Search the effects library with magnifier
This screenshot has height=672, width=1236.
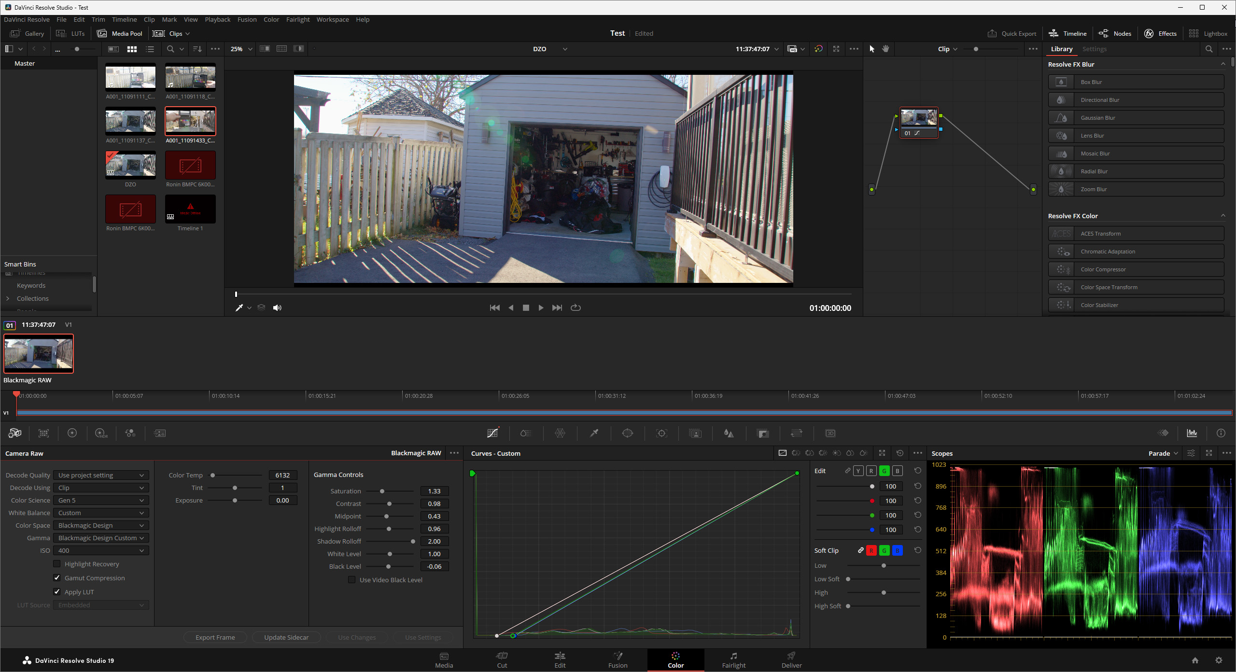[1209, 49]
